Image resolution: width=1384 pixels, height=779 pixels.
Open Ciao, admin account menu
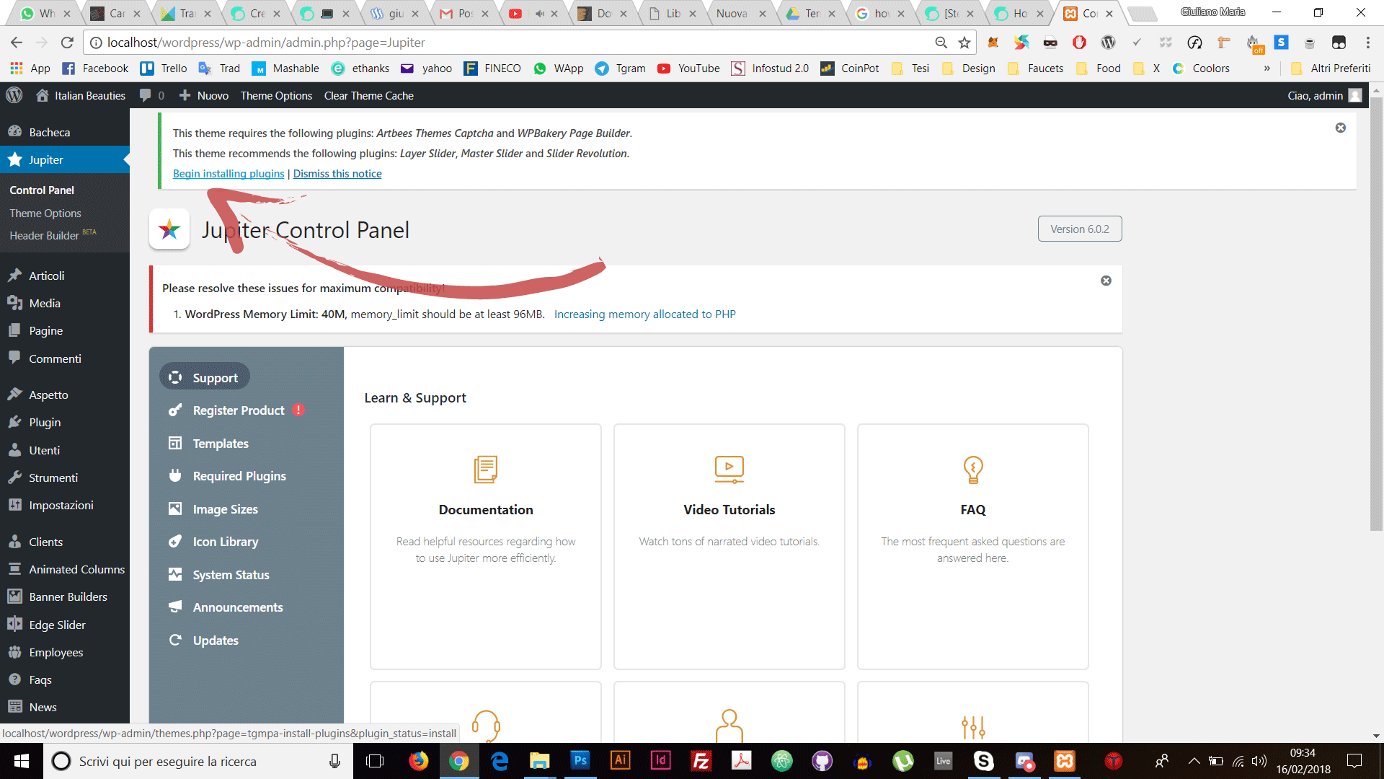(x=1324, y=95)
